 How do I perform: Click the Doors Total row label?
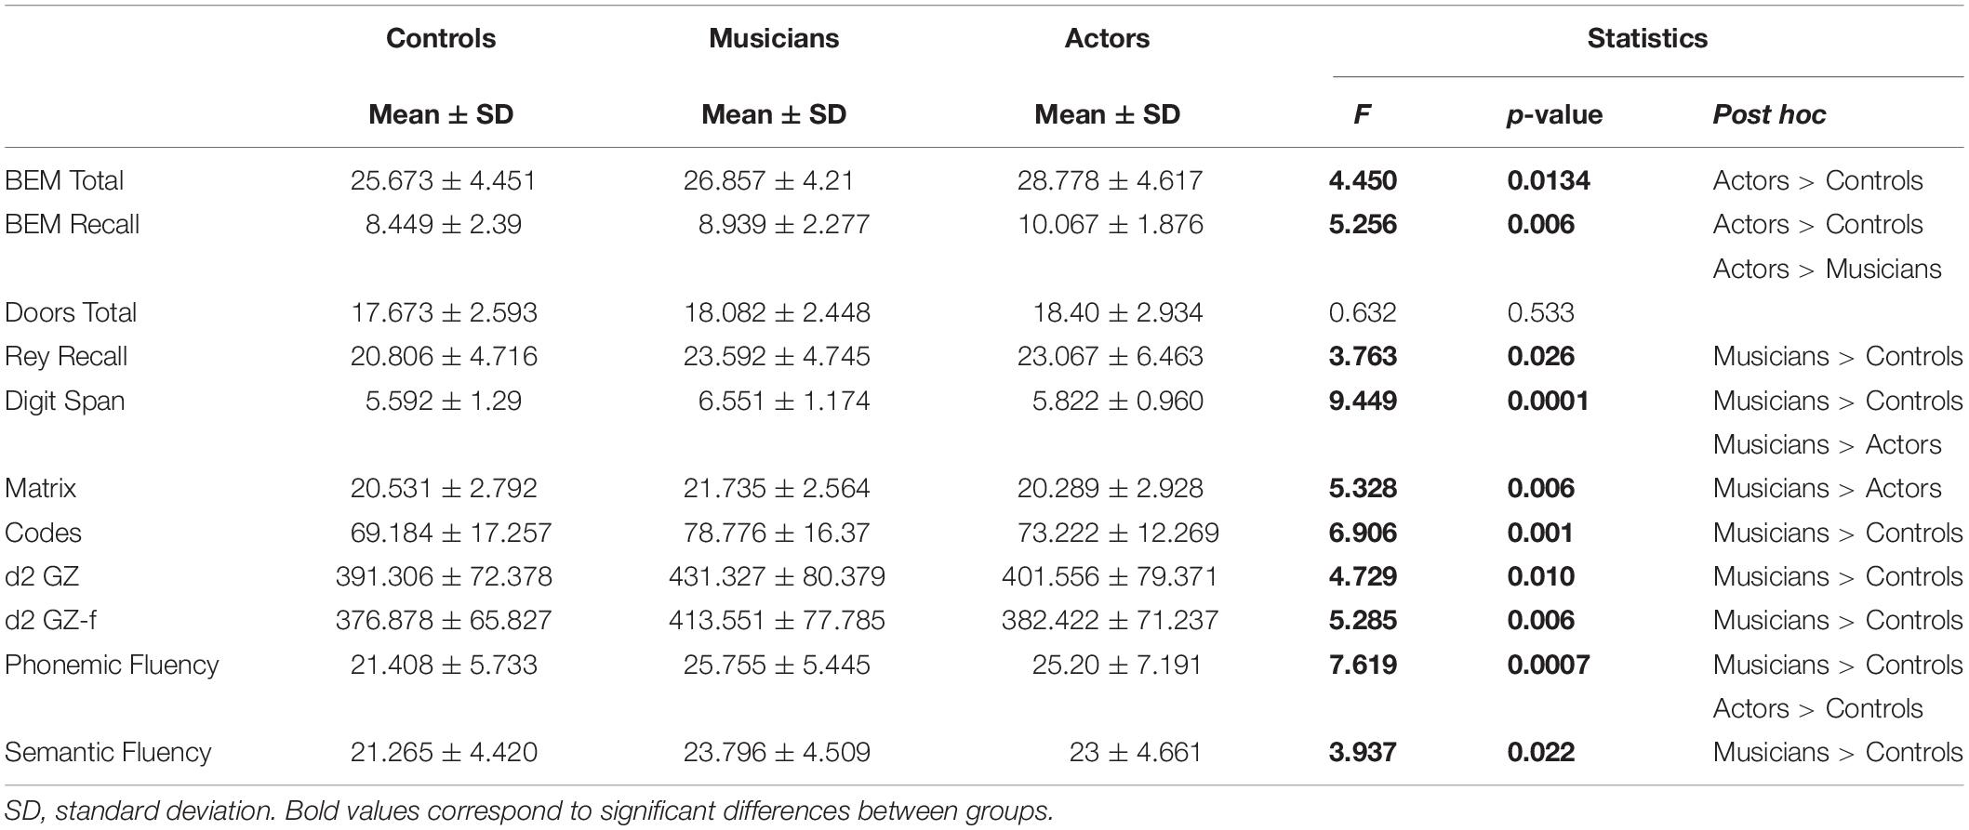click(x=71, y=312)
